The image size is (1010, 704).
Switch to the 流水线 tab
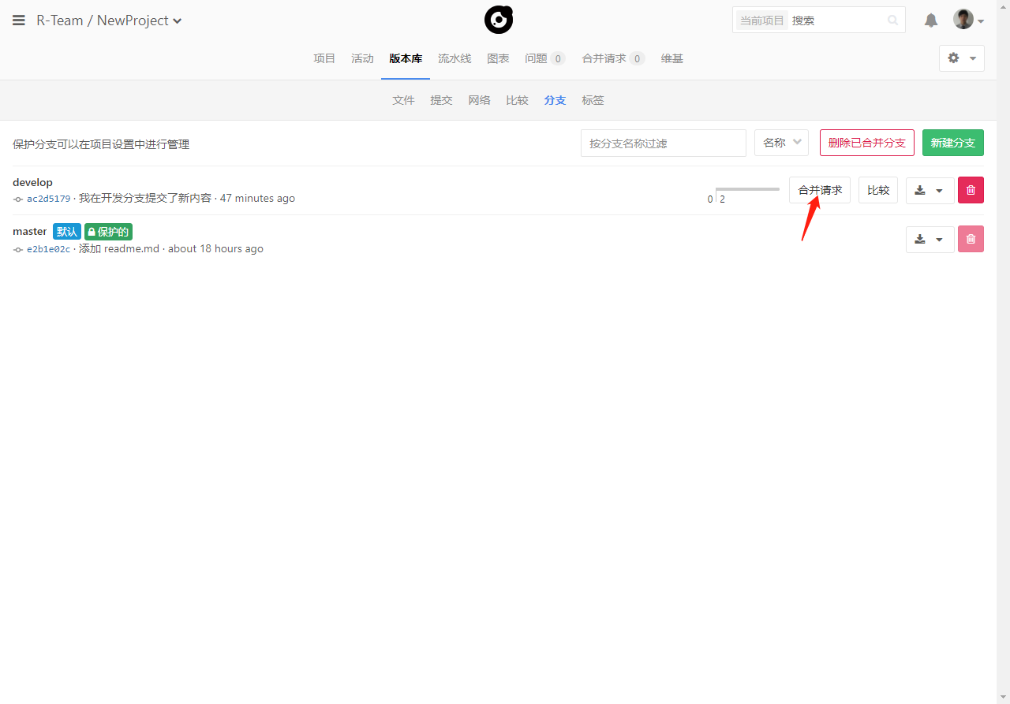tap(454, 58)
